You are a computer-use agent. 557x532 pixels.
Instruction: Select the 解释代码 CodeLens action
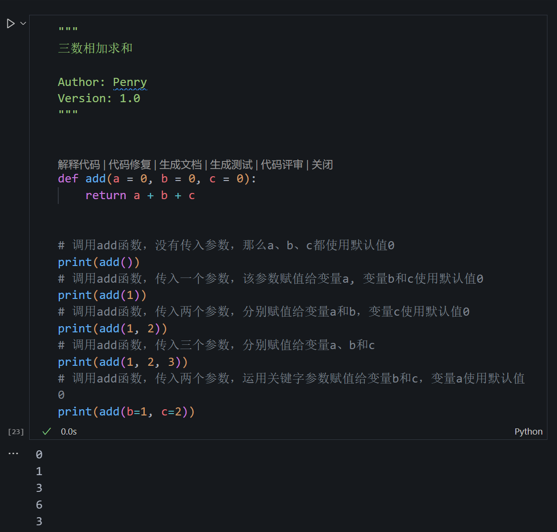coord(78,164)
